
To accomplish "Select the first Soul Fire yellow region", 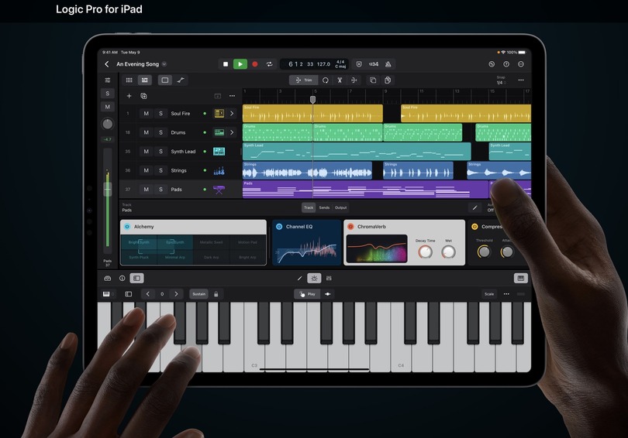I will 312,114.
